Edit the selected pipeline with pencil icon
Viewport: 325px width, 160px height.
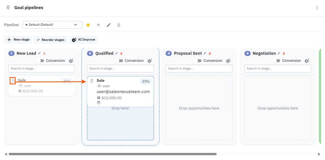(109, 25)
